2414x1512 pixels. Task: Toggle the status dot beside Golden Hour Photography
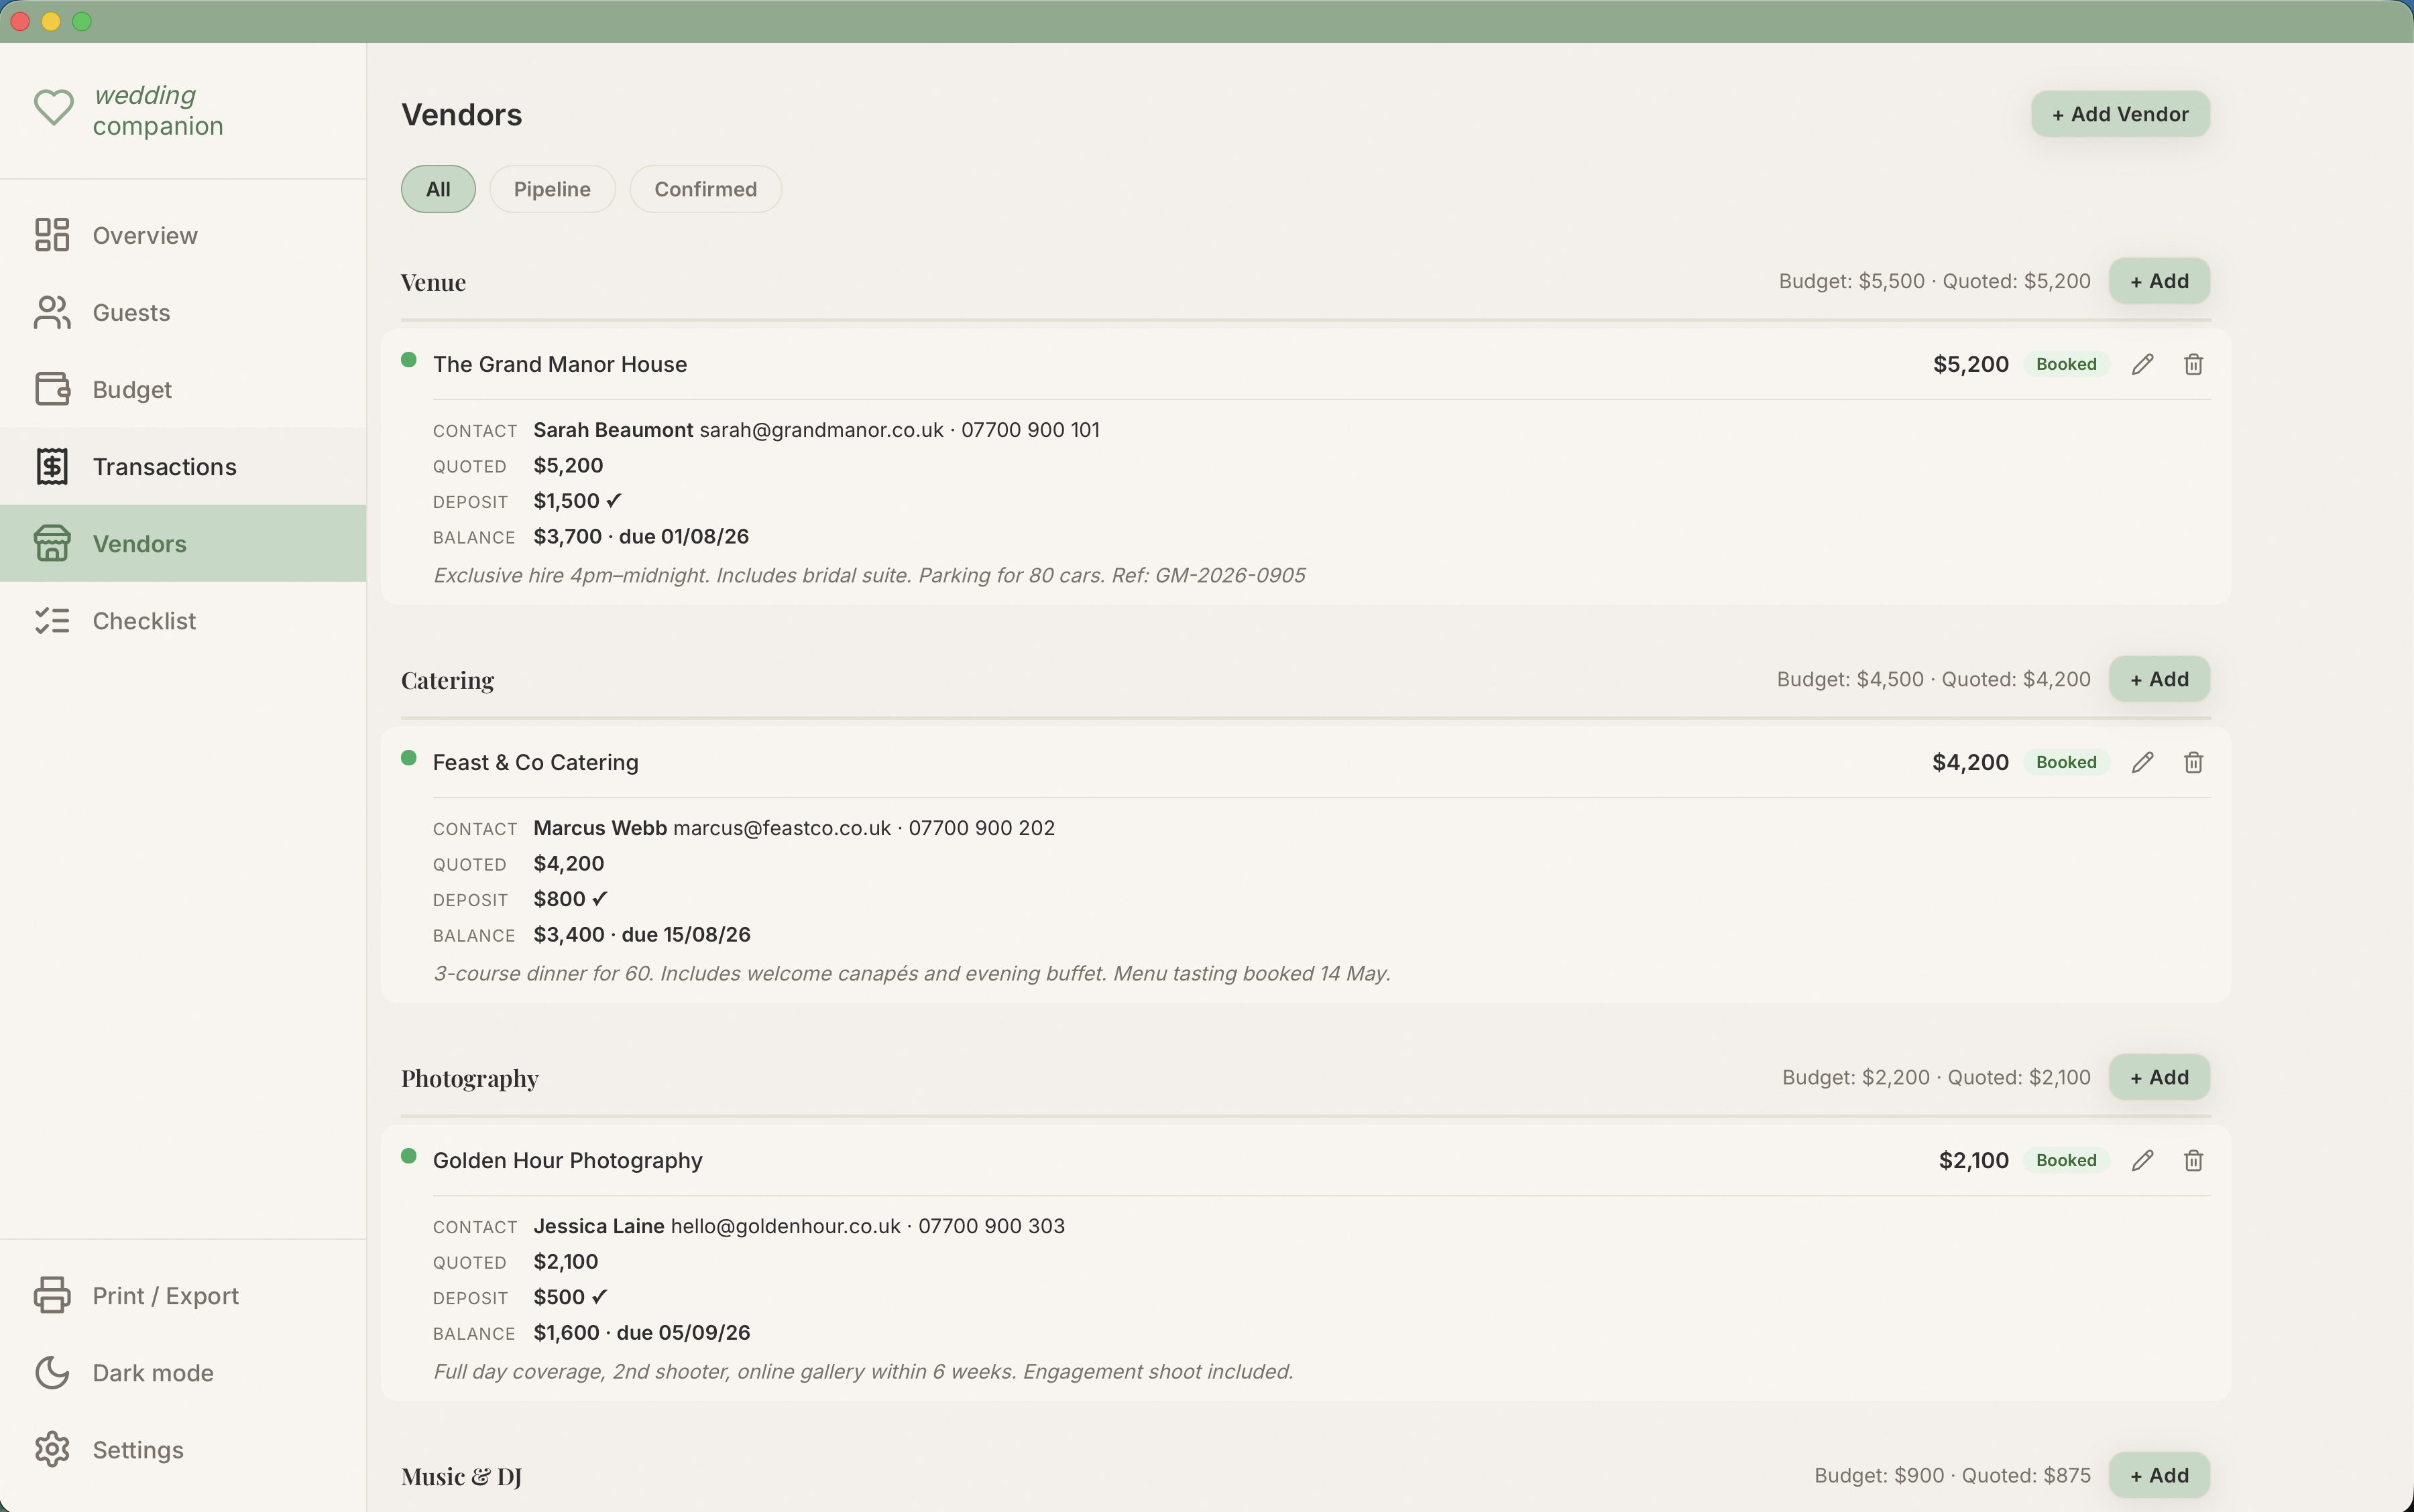(408, 1157)
